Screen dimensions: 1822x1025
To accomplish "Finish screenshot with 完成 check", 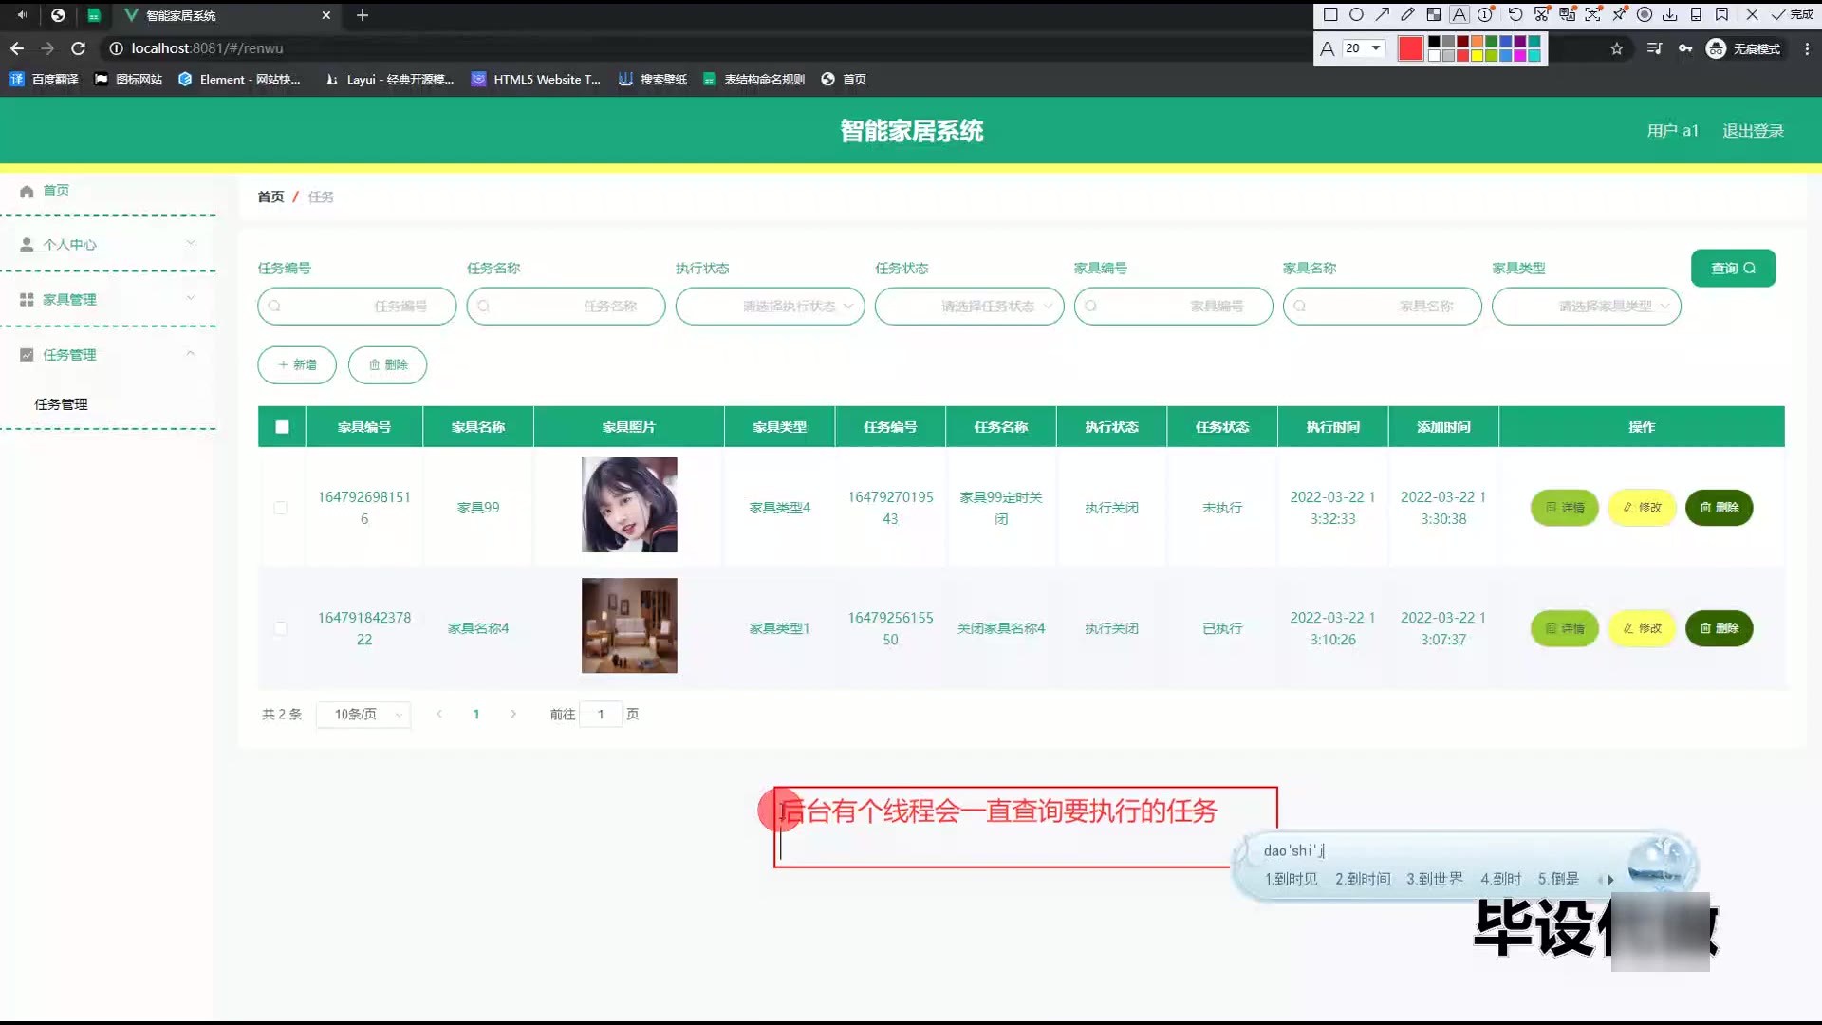I will point(1793,14).
